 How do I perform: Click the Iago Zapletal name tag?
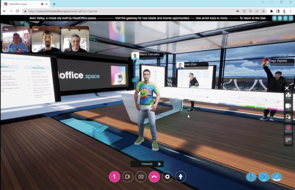tap(279, 62)
